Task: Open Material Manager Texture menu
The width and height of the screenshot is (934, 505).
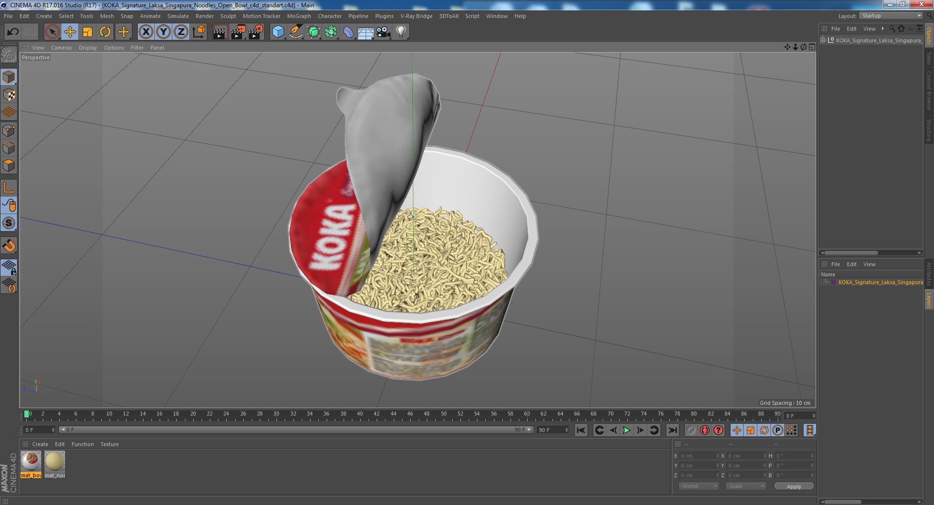Action: (x=110, y=444)
